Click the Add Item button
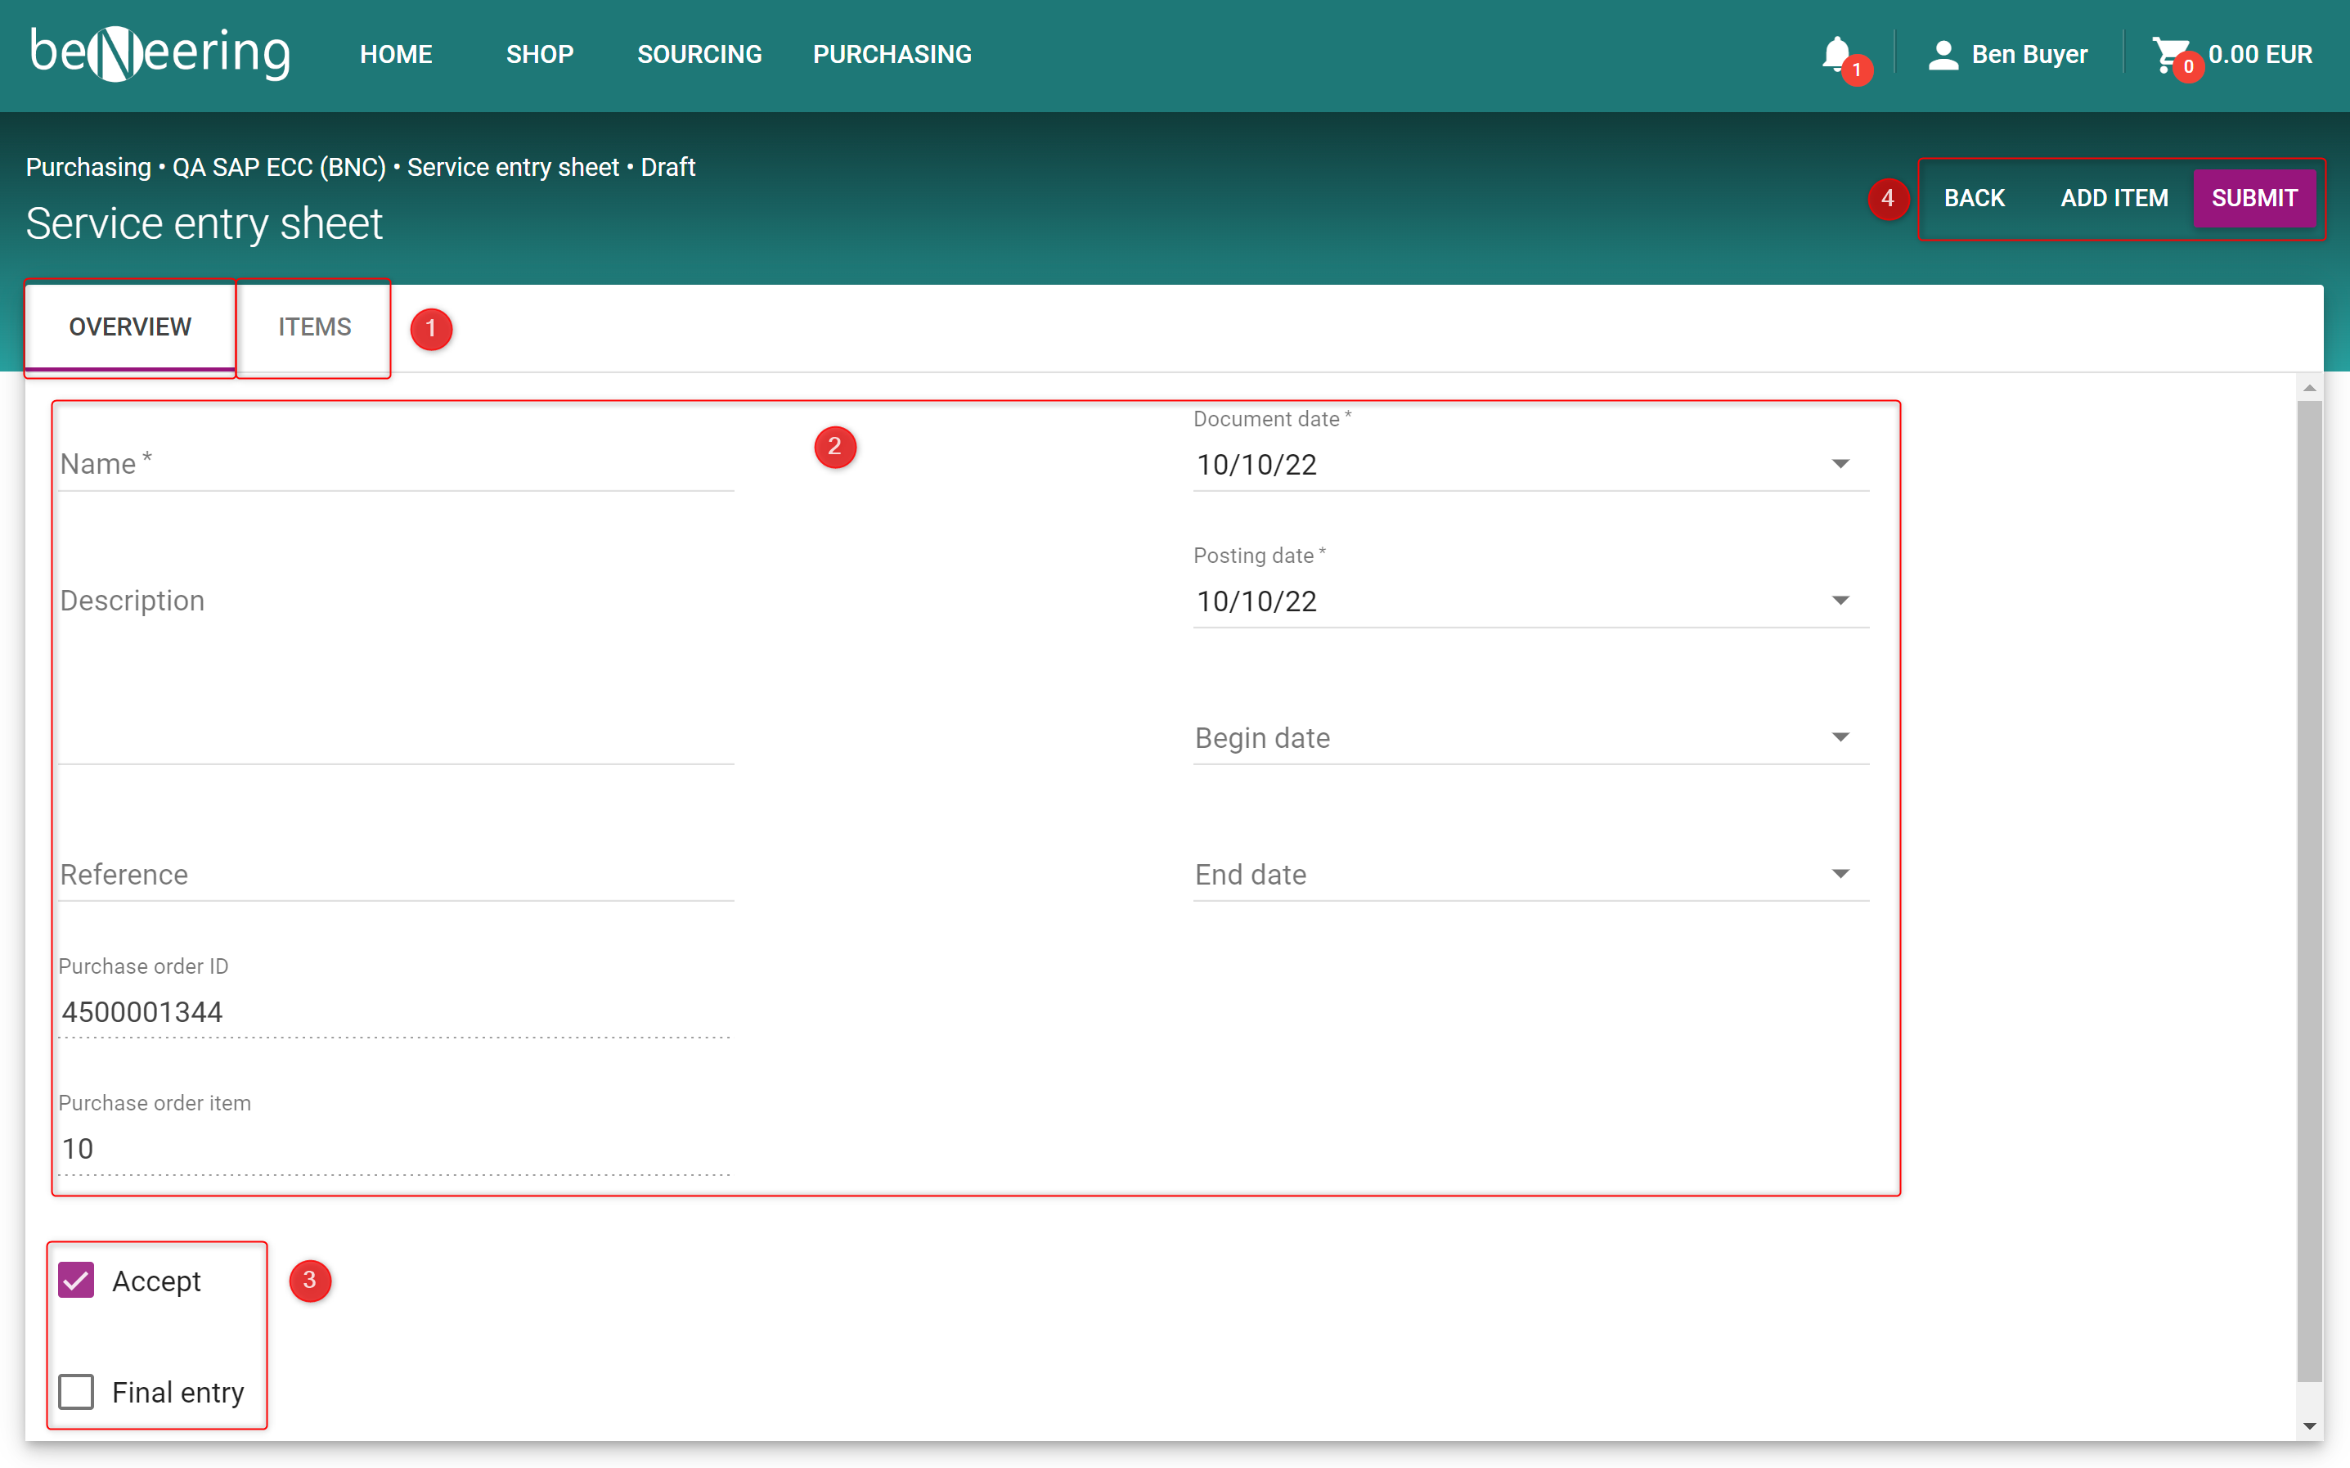Viewport: 2350px width, 1468px height. click(2114, 198)
